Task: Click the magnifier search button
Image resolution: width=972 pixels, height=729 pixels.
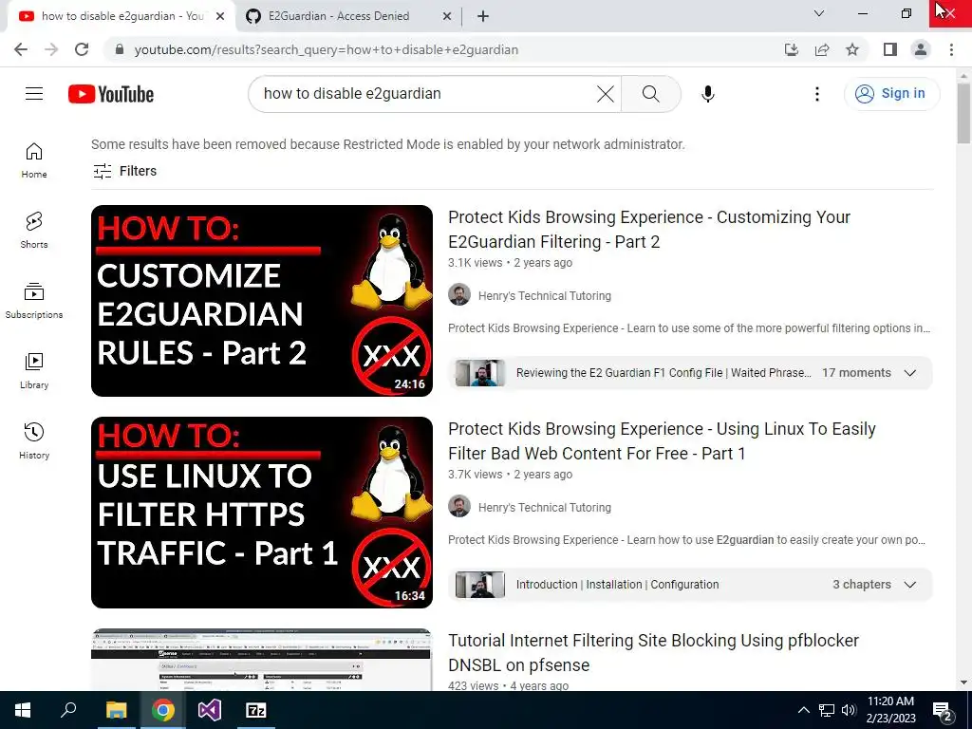Action: click(650, 94)
